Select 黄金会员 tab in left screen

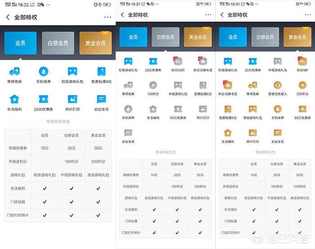(x=95, y=43)
